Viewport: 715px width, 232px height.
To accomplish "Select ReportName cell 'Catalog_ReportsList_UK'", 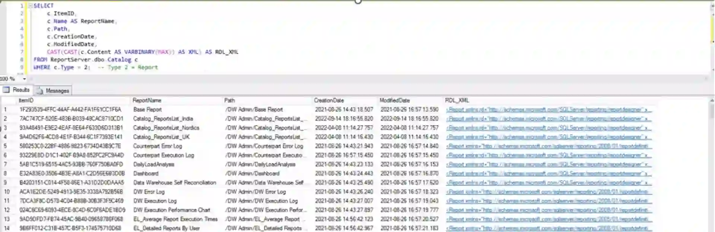I will (162, 137).
